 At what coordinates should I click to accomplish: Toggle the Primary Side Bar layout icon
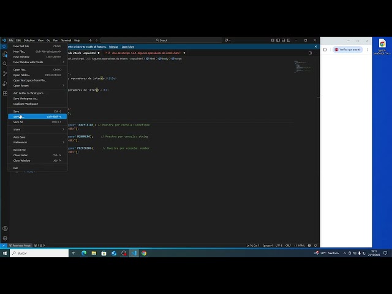click(278, 40)
